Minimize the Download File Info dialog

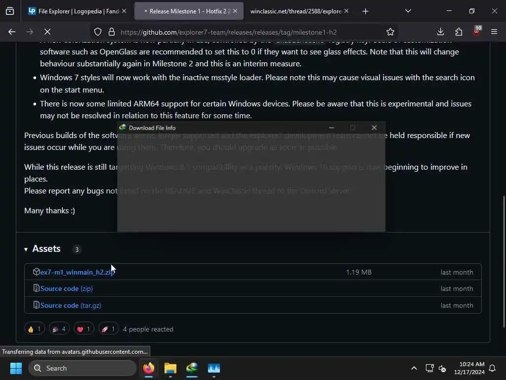coord(332,128)
